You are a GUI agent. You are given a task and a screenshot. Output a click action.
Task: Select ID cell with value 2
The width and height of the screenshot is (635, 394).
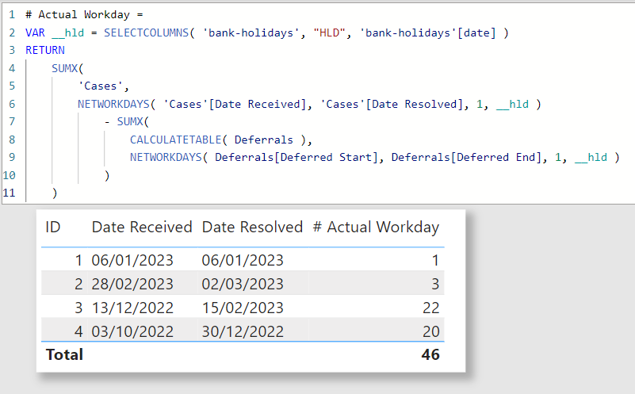(x=78, y=285)
